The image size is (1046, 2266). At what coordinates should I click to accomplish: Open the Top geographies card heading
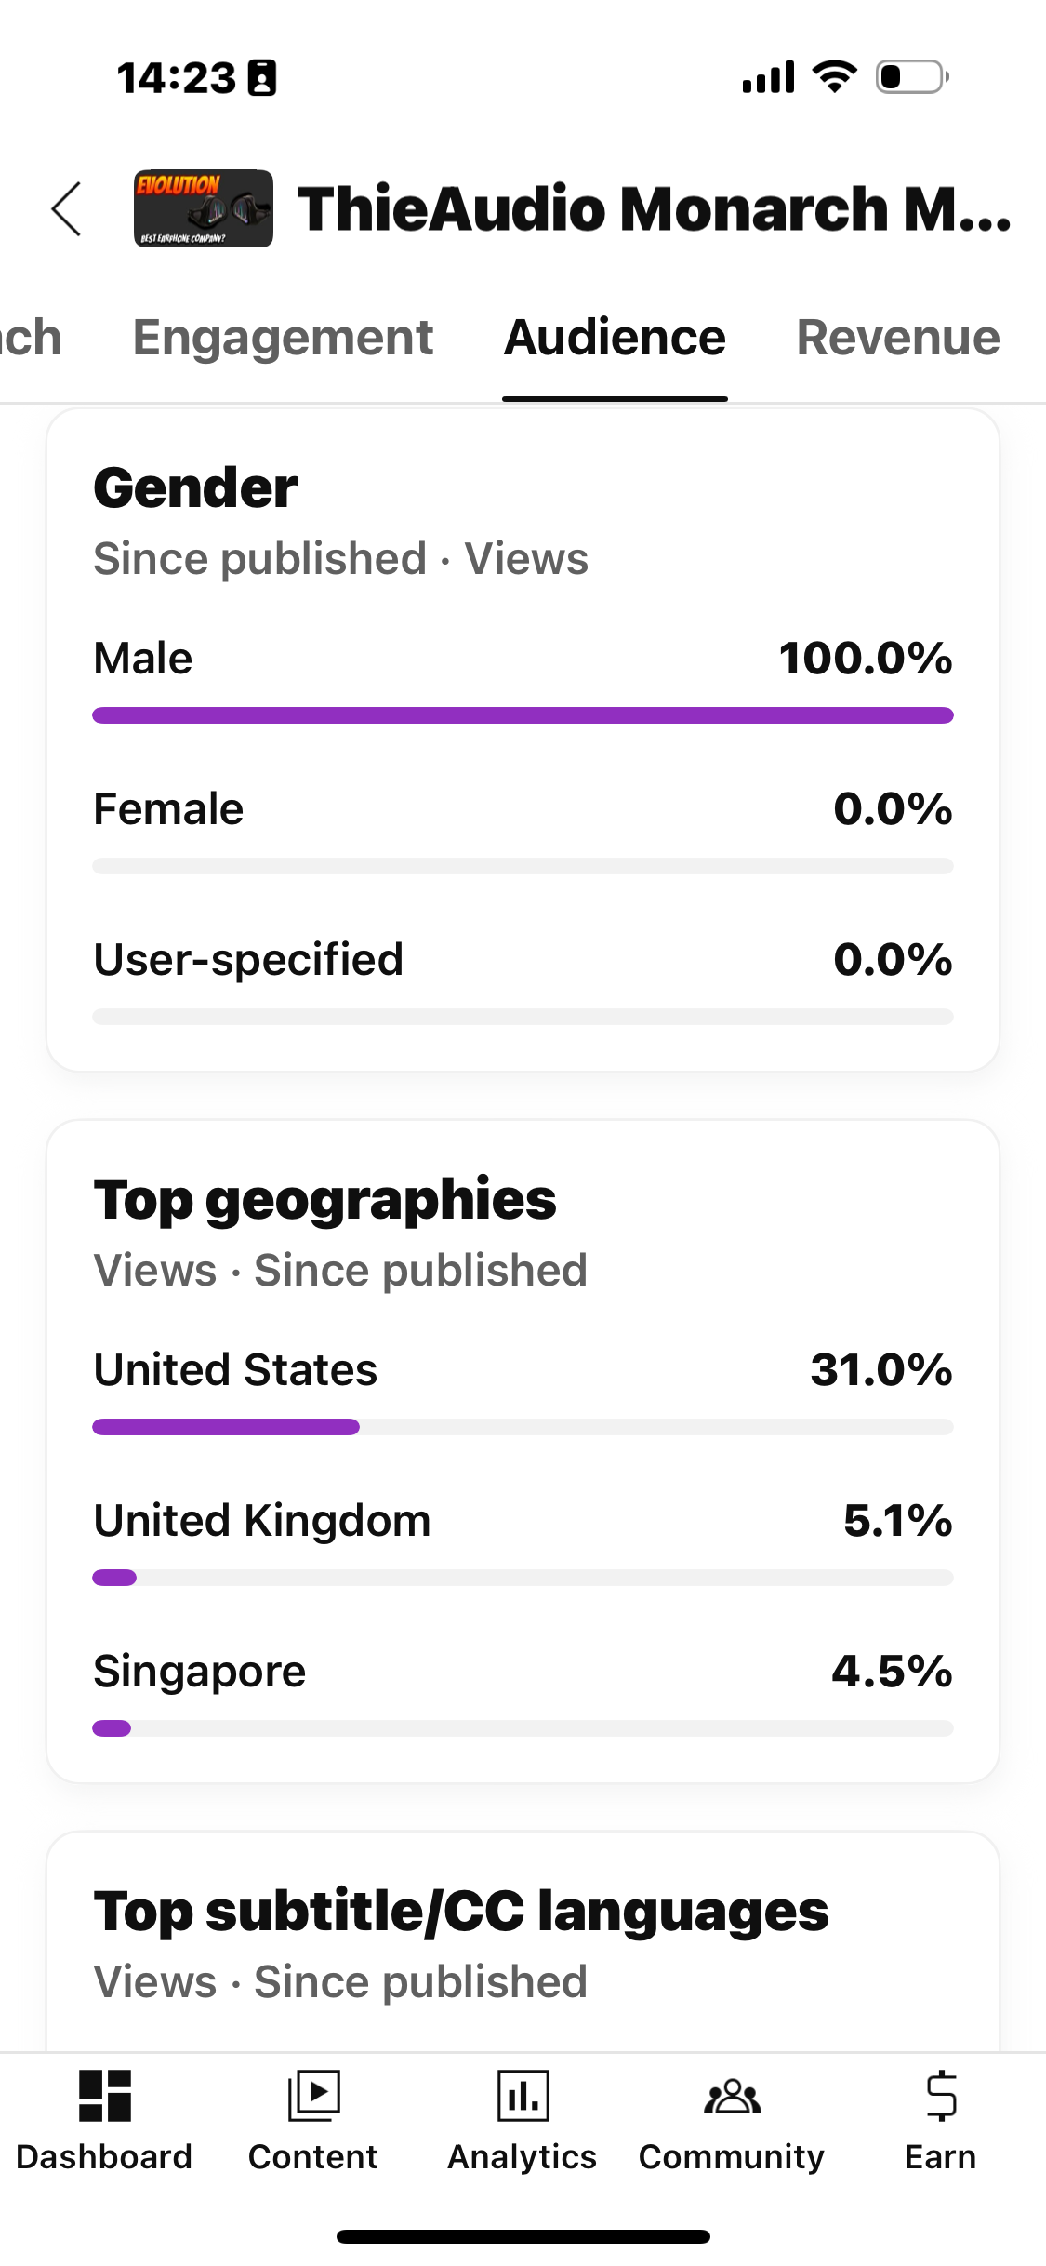tap(324, 1200)
